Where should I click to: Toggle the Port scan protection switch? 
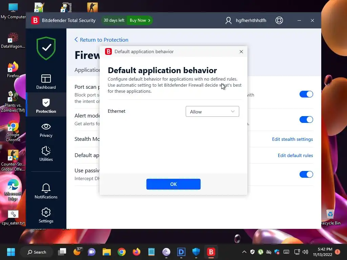(x=306, y=94)
